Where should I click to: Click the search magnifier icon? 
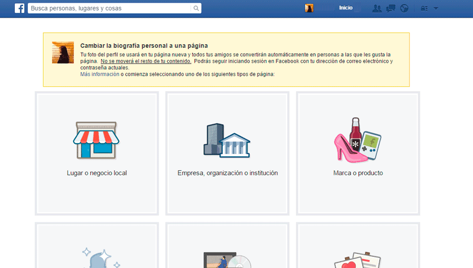[196, 8]
